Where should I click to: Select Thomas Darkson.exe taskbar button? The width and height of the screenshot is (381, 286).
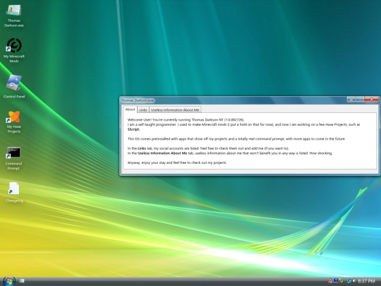(x=22, y=281)
